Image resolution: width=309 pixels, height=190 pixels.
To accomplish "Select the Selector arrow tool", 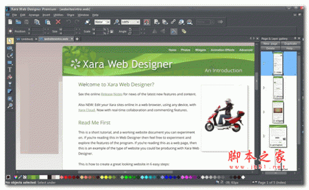I will (x=10, y=41).
